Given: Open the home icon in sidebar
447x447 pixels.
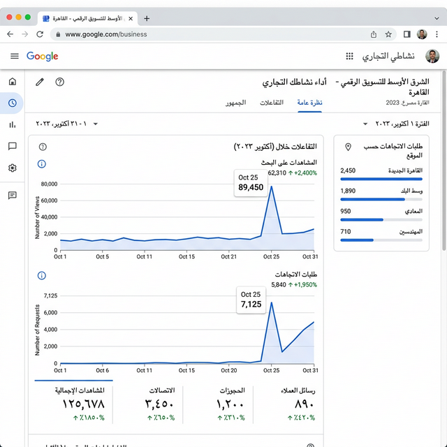Looking at the screenshot, I should pos(13,82).
